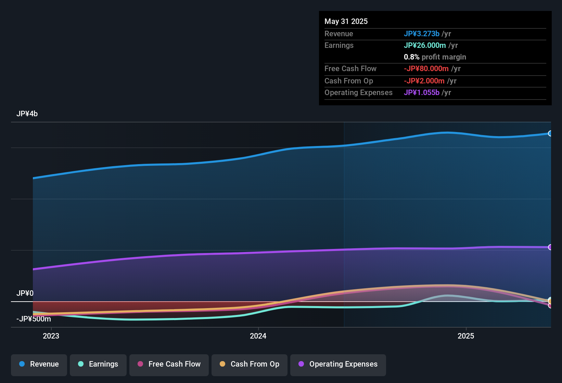This screenshot has width=562, height=383.
Task: Click the 2024 x-axis label
Action: [x=258, y=336]
